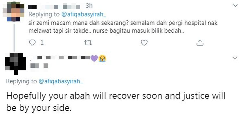Open the first replier's pixelated avatar

coord(14,12)
